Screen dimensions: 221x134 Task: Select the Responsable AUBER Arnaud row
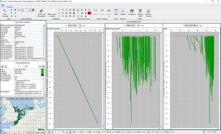[22, 42]
